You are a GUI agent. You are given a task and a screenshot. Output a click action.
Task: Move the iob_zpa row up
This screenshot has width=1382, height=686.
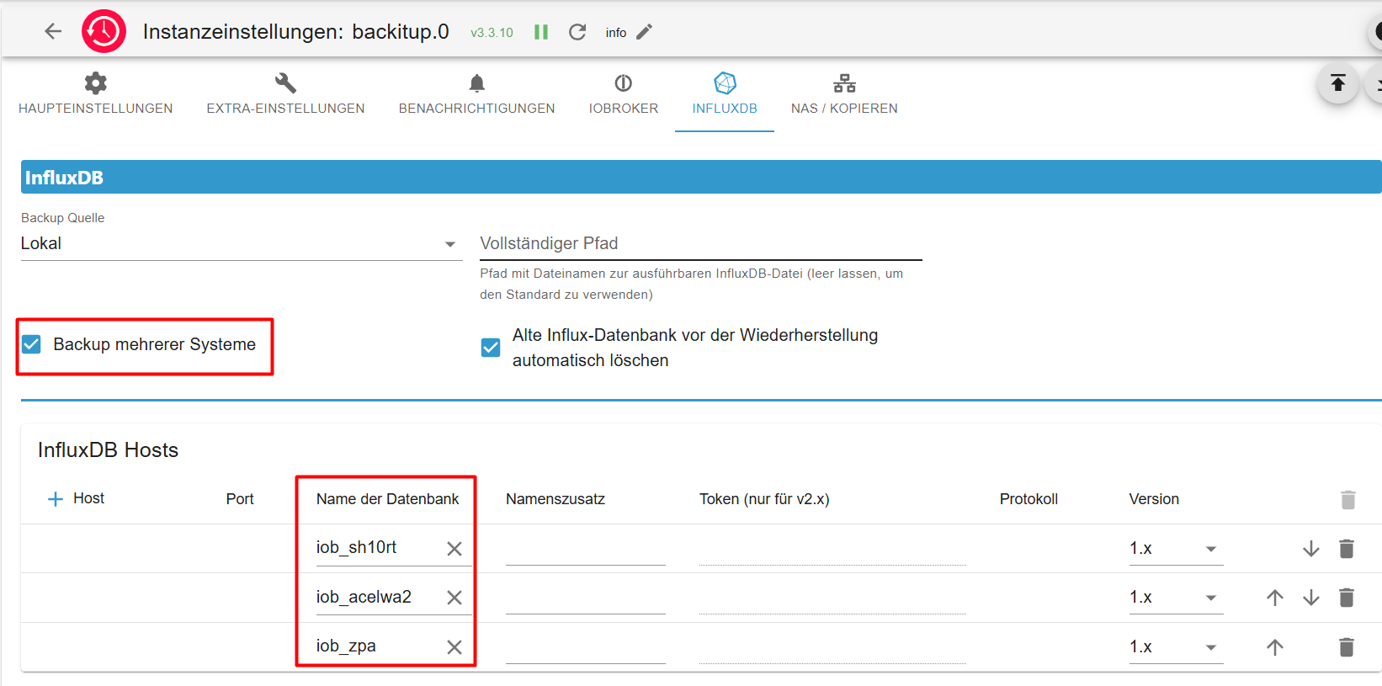(x=1275, y=647)
